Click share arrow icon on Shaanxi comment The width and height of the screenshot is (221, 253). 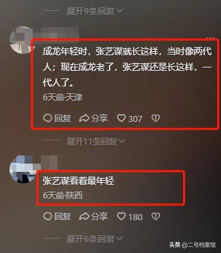pyautogui.click(x=84, y=216)
